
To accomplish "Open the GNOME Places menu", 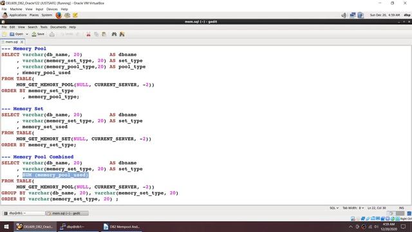I will click(x=34, y=15).
